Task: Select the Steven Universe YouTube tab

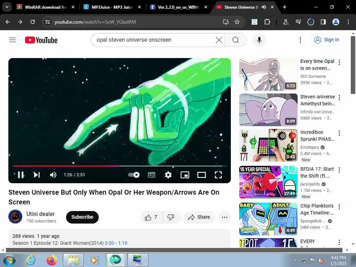Action: coord(241,7)
